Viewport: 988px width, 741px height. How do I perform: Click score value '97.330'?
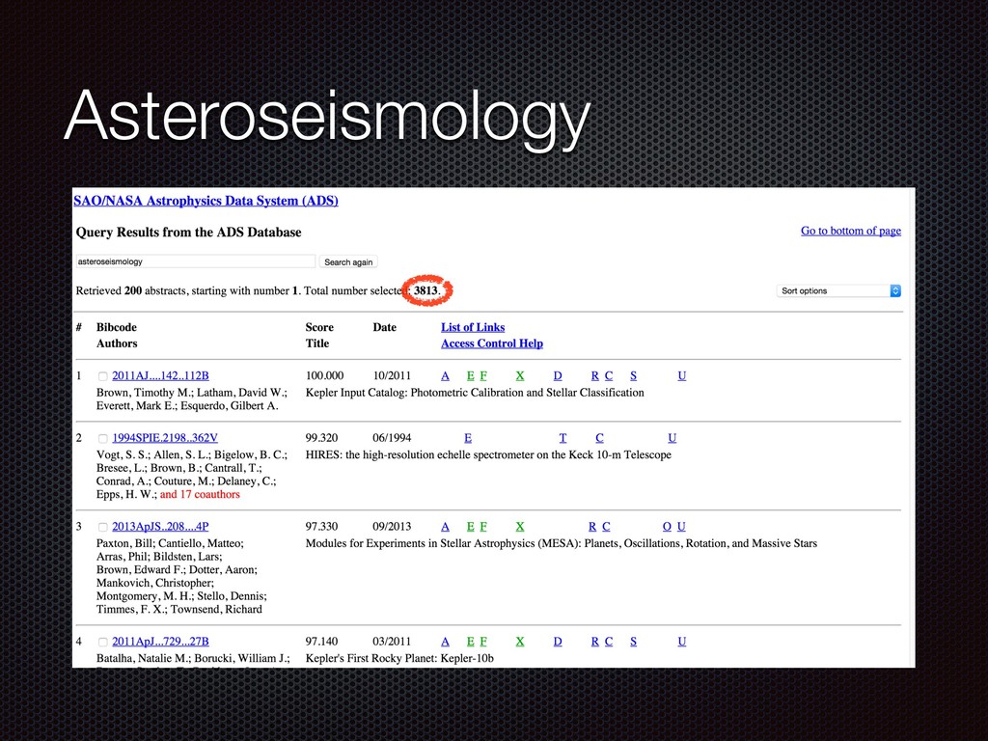coord(322,527)
